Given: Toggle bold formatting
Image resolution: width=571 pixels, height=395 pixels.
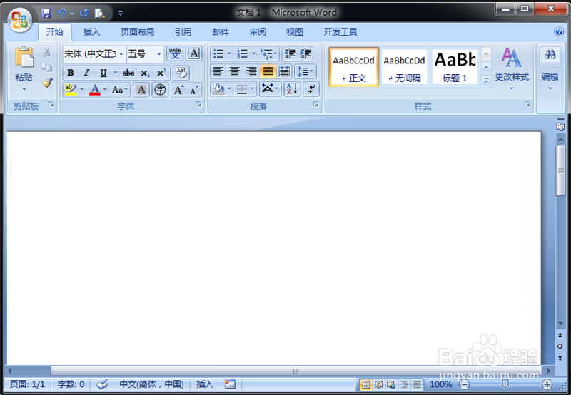Looking at the screenshot, I should pyautogui.click(x=71, y=73).
